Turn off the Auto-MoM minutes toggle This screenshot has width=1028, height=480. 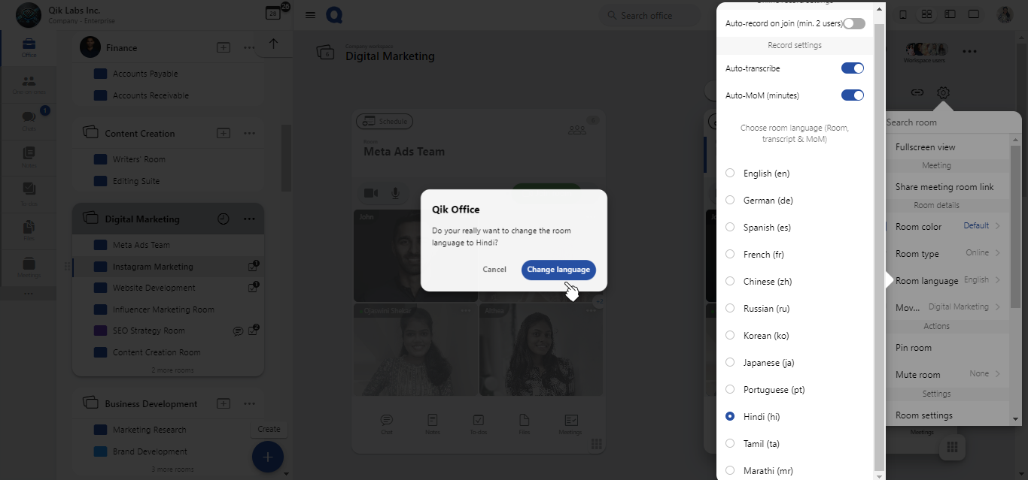(x=852, y=95)
